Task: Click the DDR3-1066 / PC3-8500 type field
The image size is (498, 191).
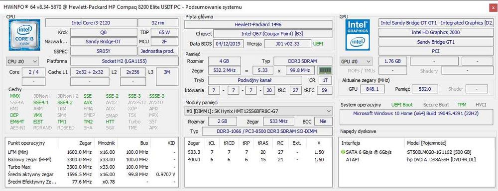Action: [267, 131]
